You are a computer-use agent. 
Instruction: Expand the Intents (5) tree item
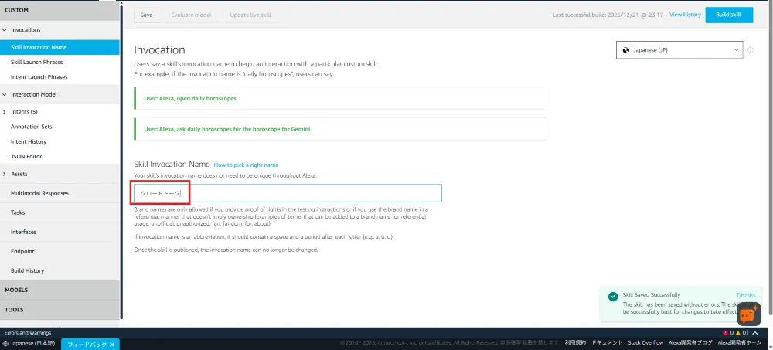pyautogui.click(x=5, y=112)
